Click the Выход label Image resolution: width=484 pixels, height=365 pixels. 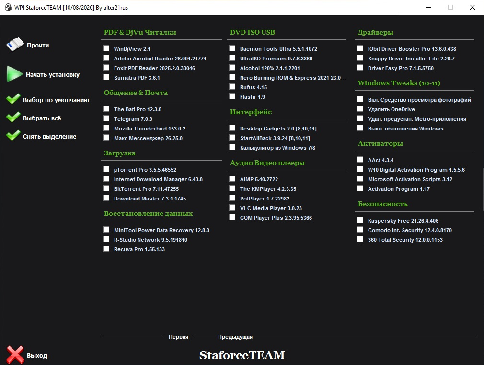coord(37,356)
